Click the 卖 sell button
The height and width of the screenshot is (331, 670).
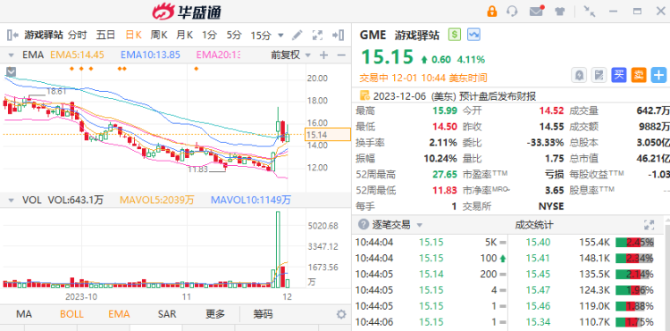tap(639, 76)
